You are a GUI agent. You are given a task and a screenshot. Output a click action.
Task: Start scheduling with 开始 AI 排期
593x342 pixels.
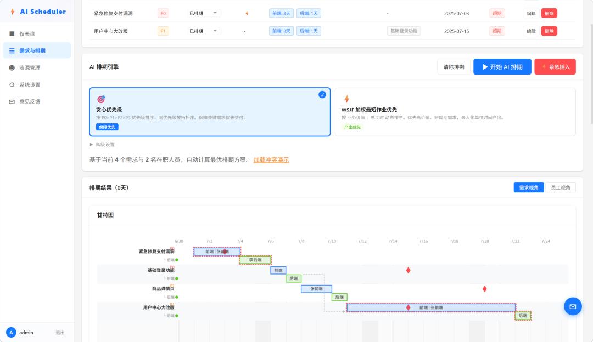(x=502, y=67)
